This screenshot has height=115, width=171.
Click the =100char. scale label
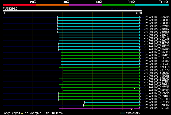[x=133, y=113]
